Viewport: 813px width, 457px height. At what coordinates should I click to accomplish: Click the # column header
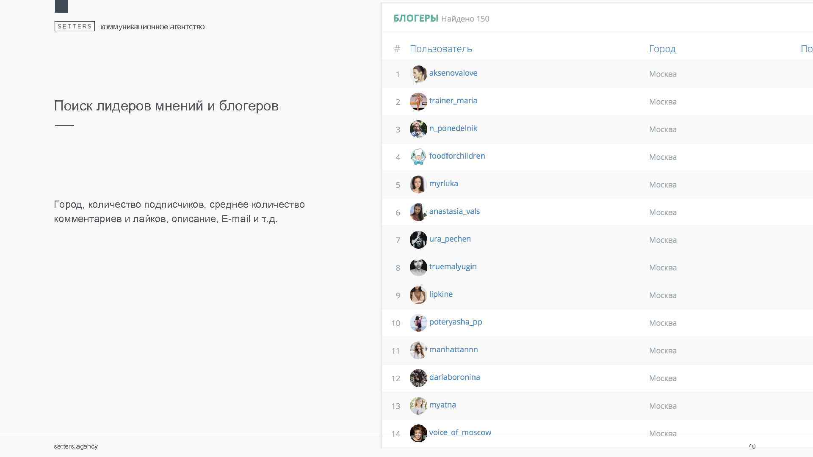pos(397,49)
